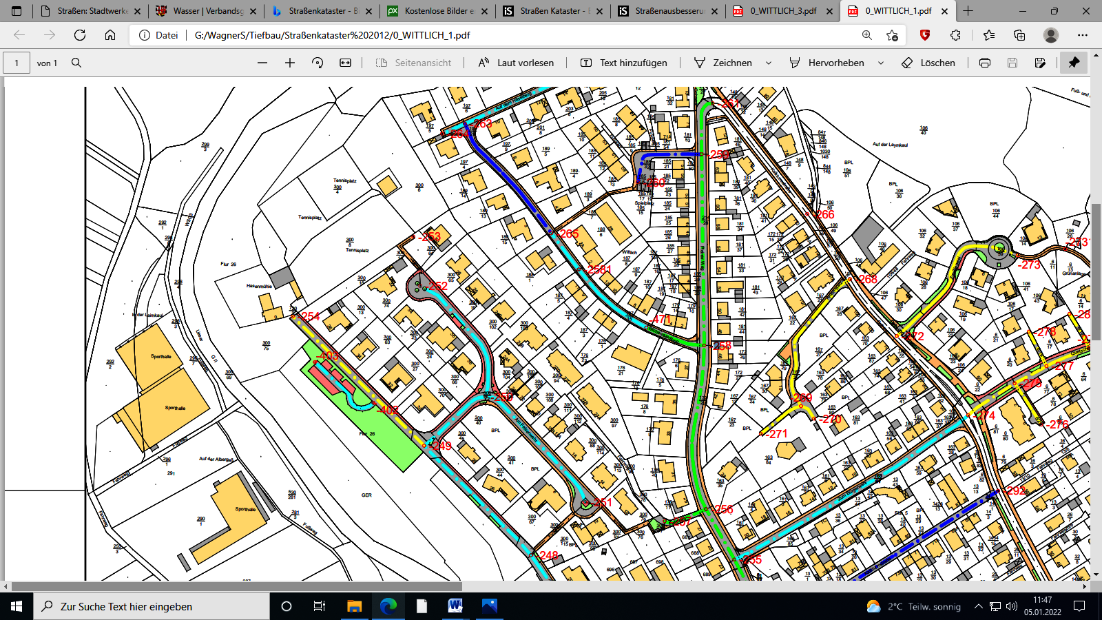
Task: Click the Save as icon
Action: click(1040, 63)
